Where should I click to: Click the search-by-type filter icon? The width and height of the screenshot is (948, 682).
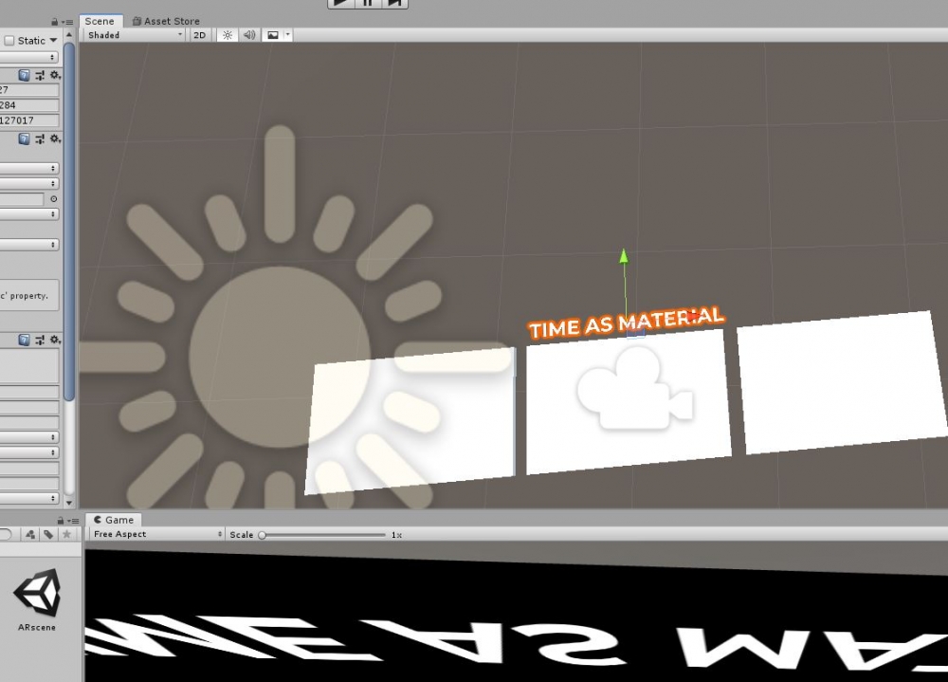pos(30,535)
